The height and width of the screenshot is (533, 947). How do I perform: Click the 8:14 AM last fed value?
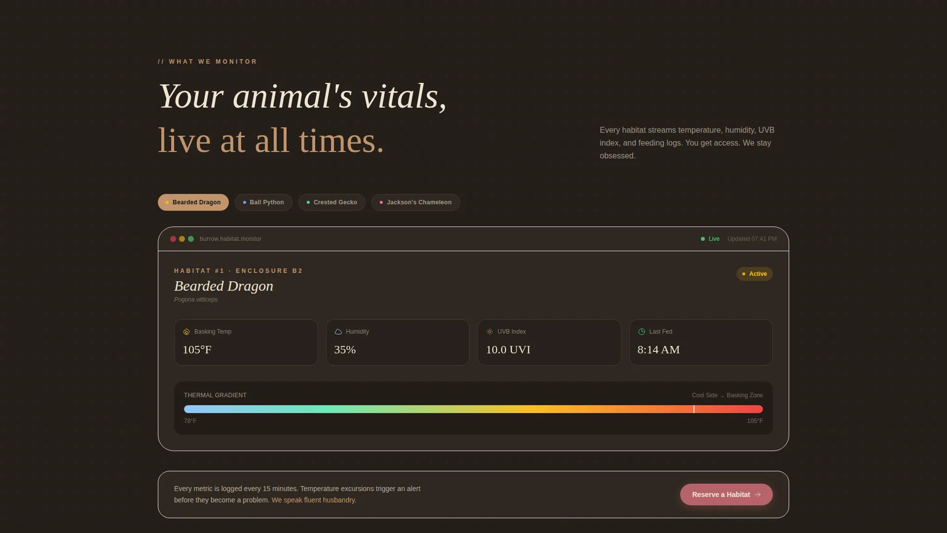point(658,350)
